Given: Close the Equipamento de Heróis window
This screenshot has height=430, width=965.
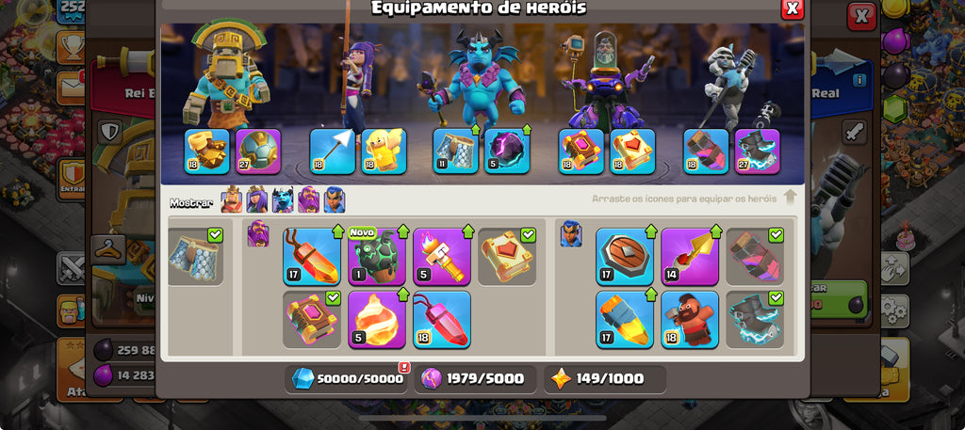Looking at the screenshot, I should pyautogui.click(x=793, y=8).
